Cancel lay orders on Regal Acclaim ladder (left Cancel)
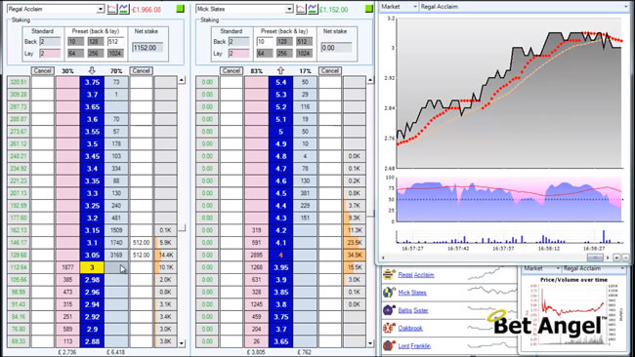The height and width of the screenshot is (357, 635). 43,71
